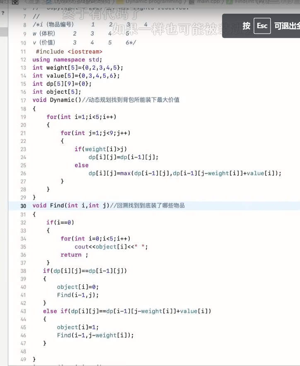The image size is (300, 366).
Task: Click the "Find(i-1,j-weight[i]);" recursive call
Action: (x=95, y=335)
